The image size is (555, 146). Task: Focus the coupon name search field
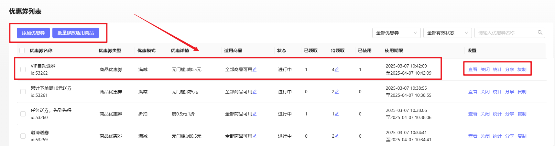click(505, 33)
